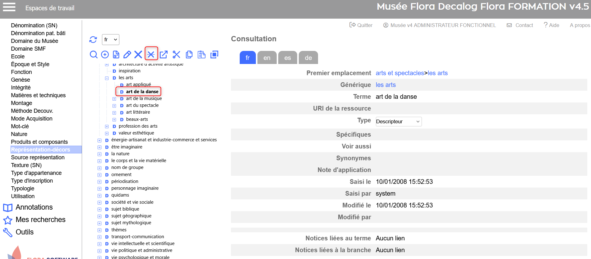Select 'Matières et techniques' in sidebar

tap(38, 95)
